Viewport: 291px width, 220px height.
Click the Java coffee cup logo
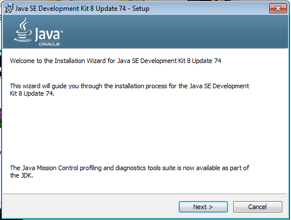pyautogui.click(x=23, y=30)
